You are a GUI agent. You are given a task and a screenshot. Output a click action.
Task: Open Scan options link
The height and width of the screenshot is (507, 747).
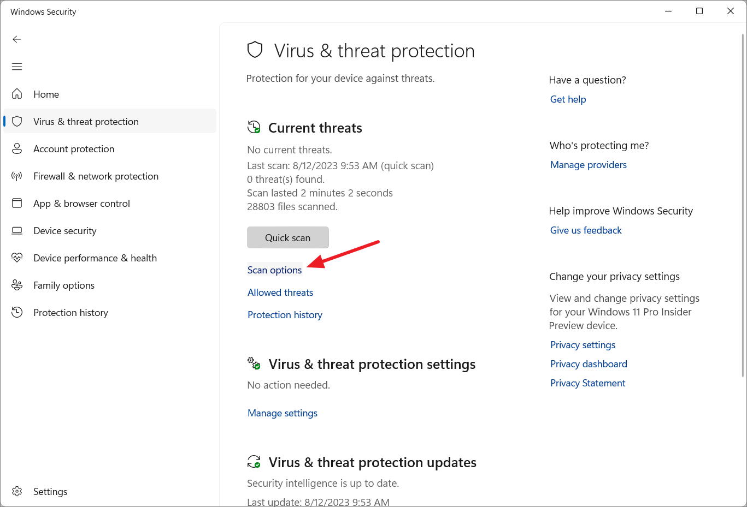274,270
